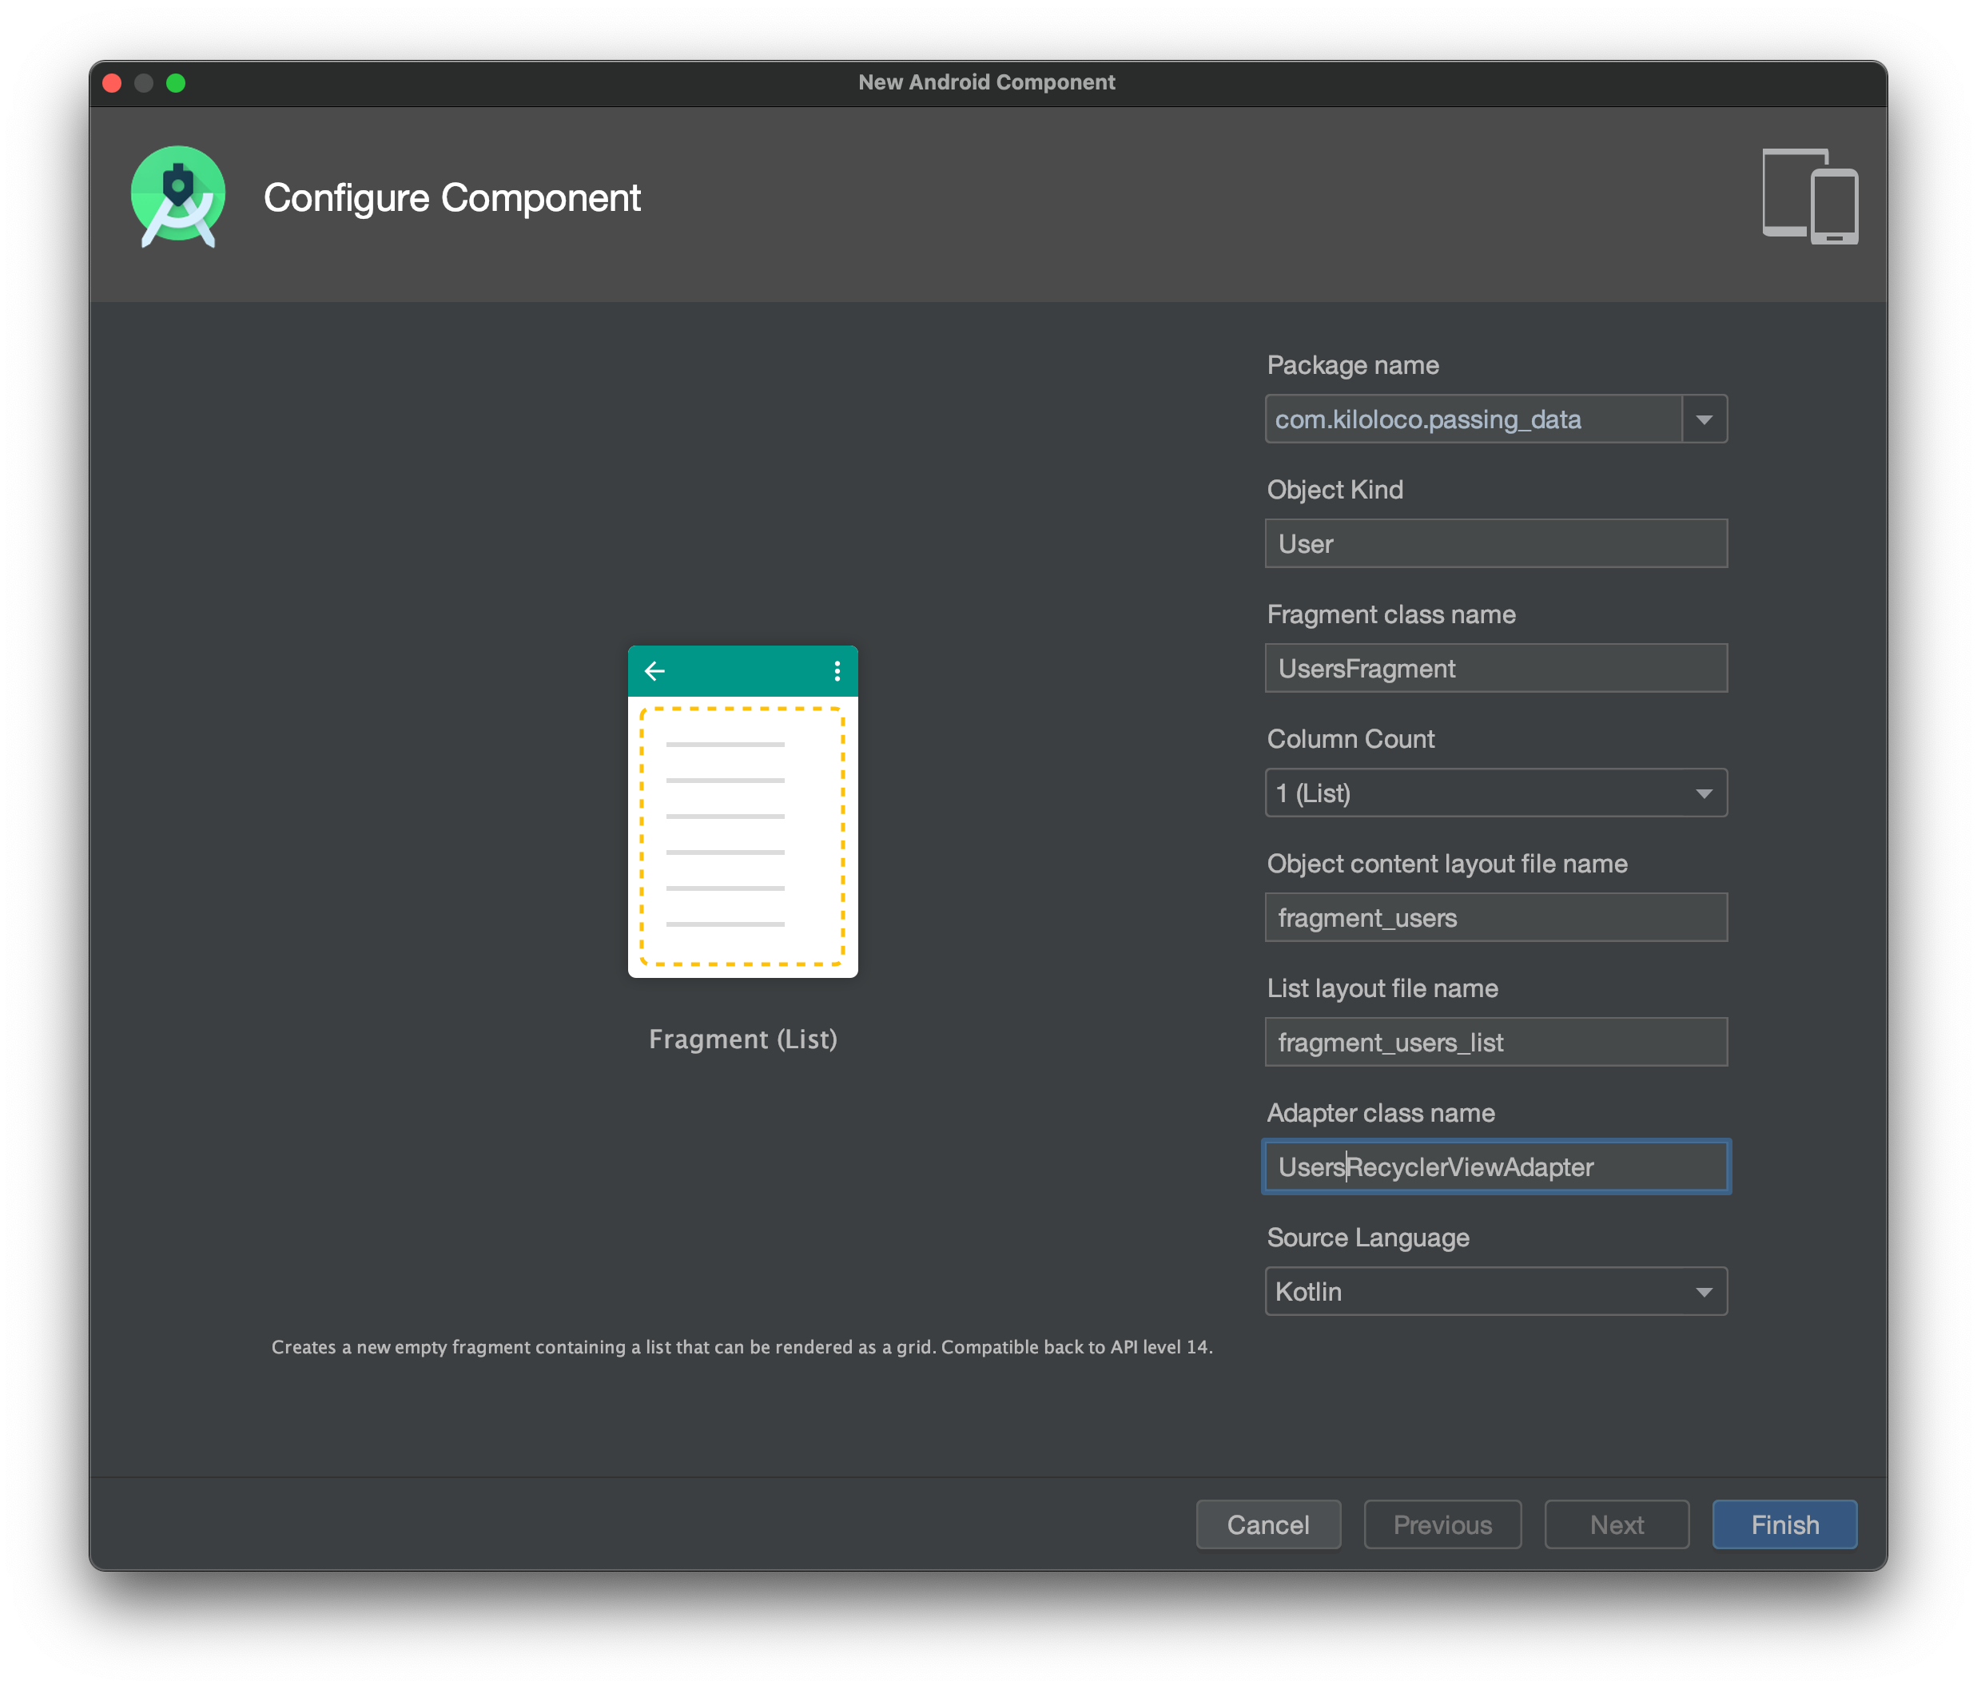
Task: Click the Cancel button
Action: tap(1268, 1524)
